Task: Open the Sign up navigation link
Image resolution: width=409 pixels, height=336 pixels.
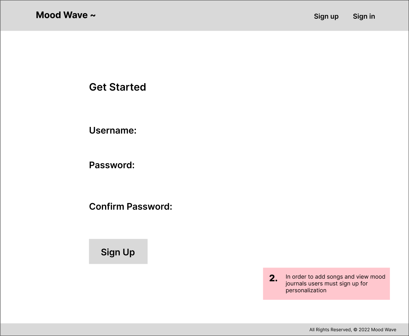Action: coord(326,16)
